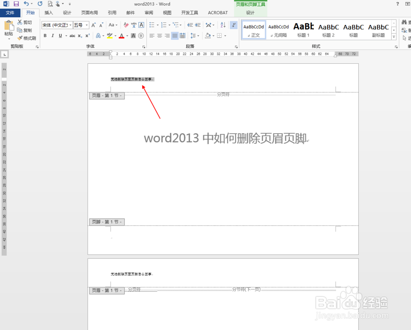Increase paragraph indent icon
411x330 pixels.
(198, 25)
